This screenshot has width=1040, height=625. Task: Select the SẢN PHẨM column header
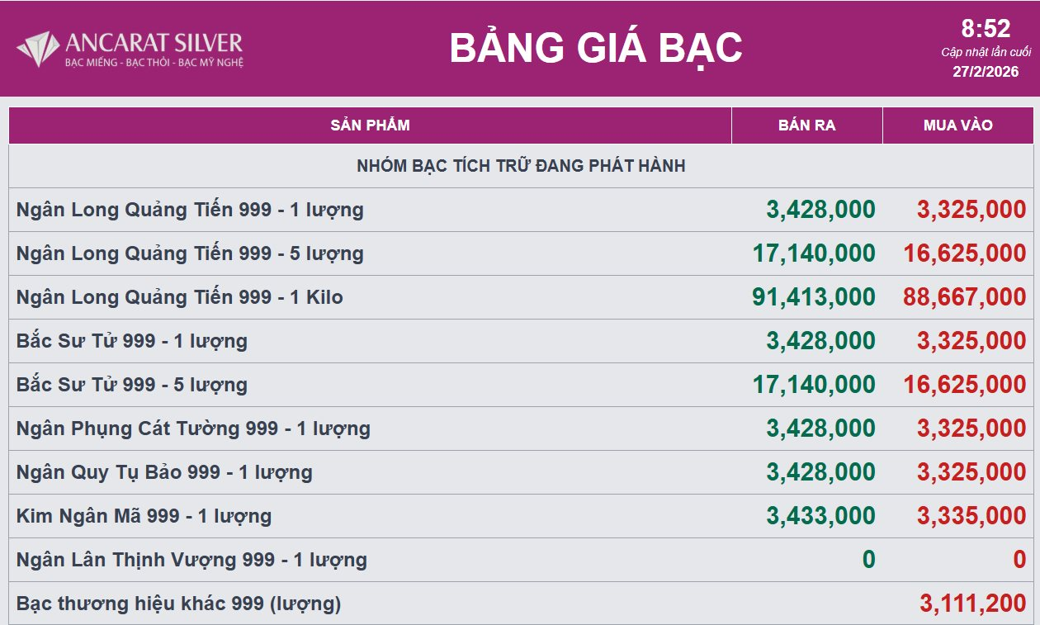370,125
